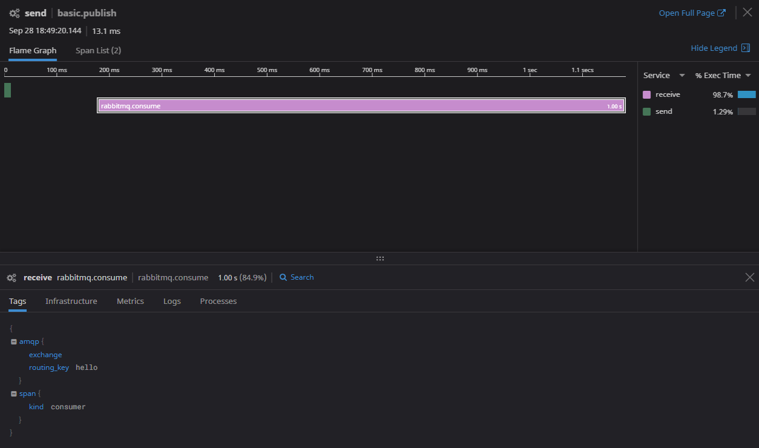View the Logs tab
759x448 pixels.
(172, 300)
